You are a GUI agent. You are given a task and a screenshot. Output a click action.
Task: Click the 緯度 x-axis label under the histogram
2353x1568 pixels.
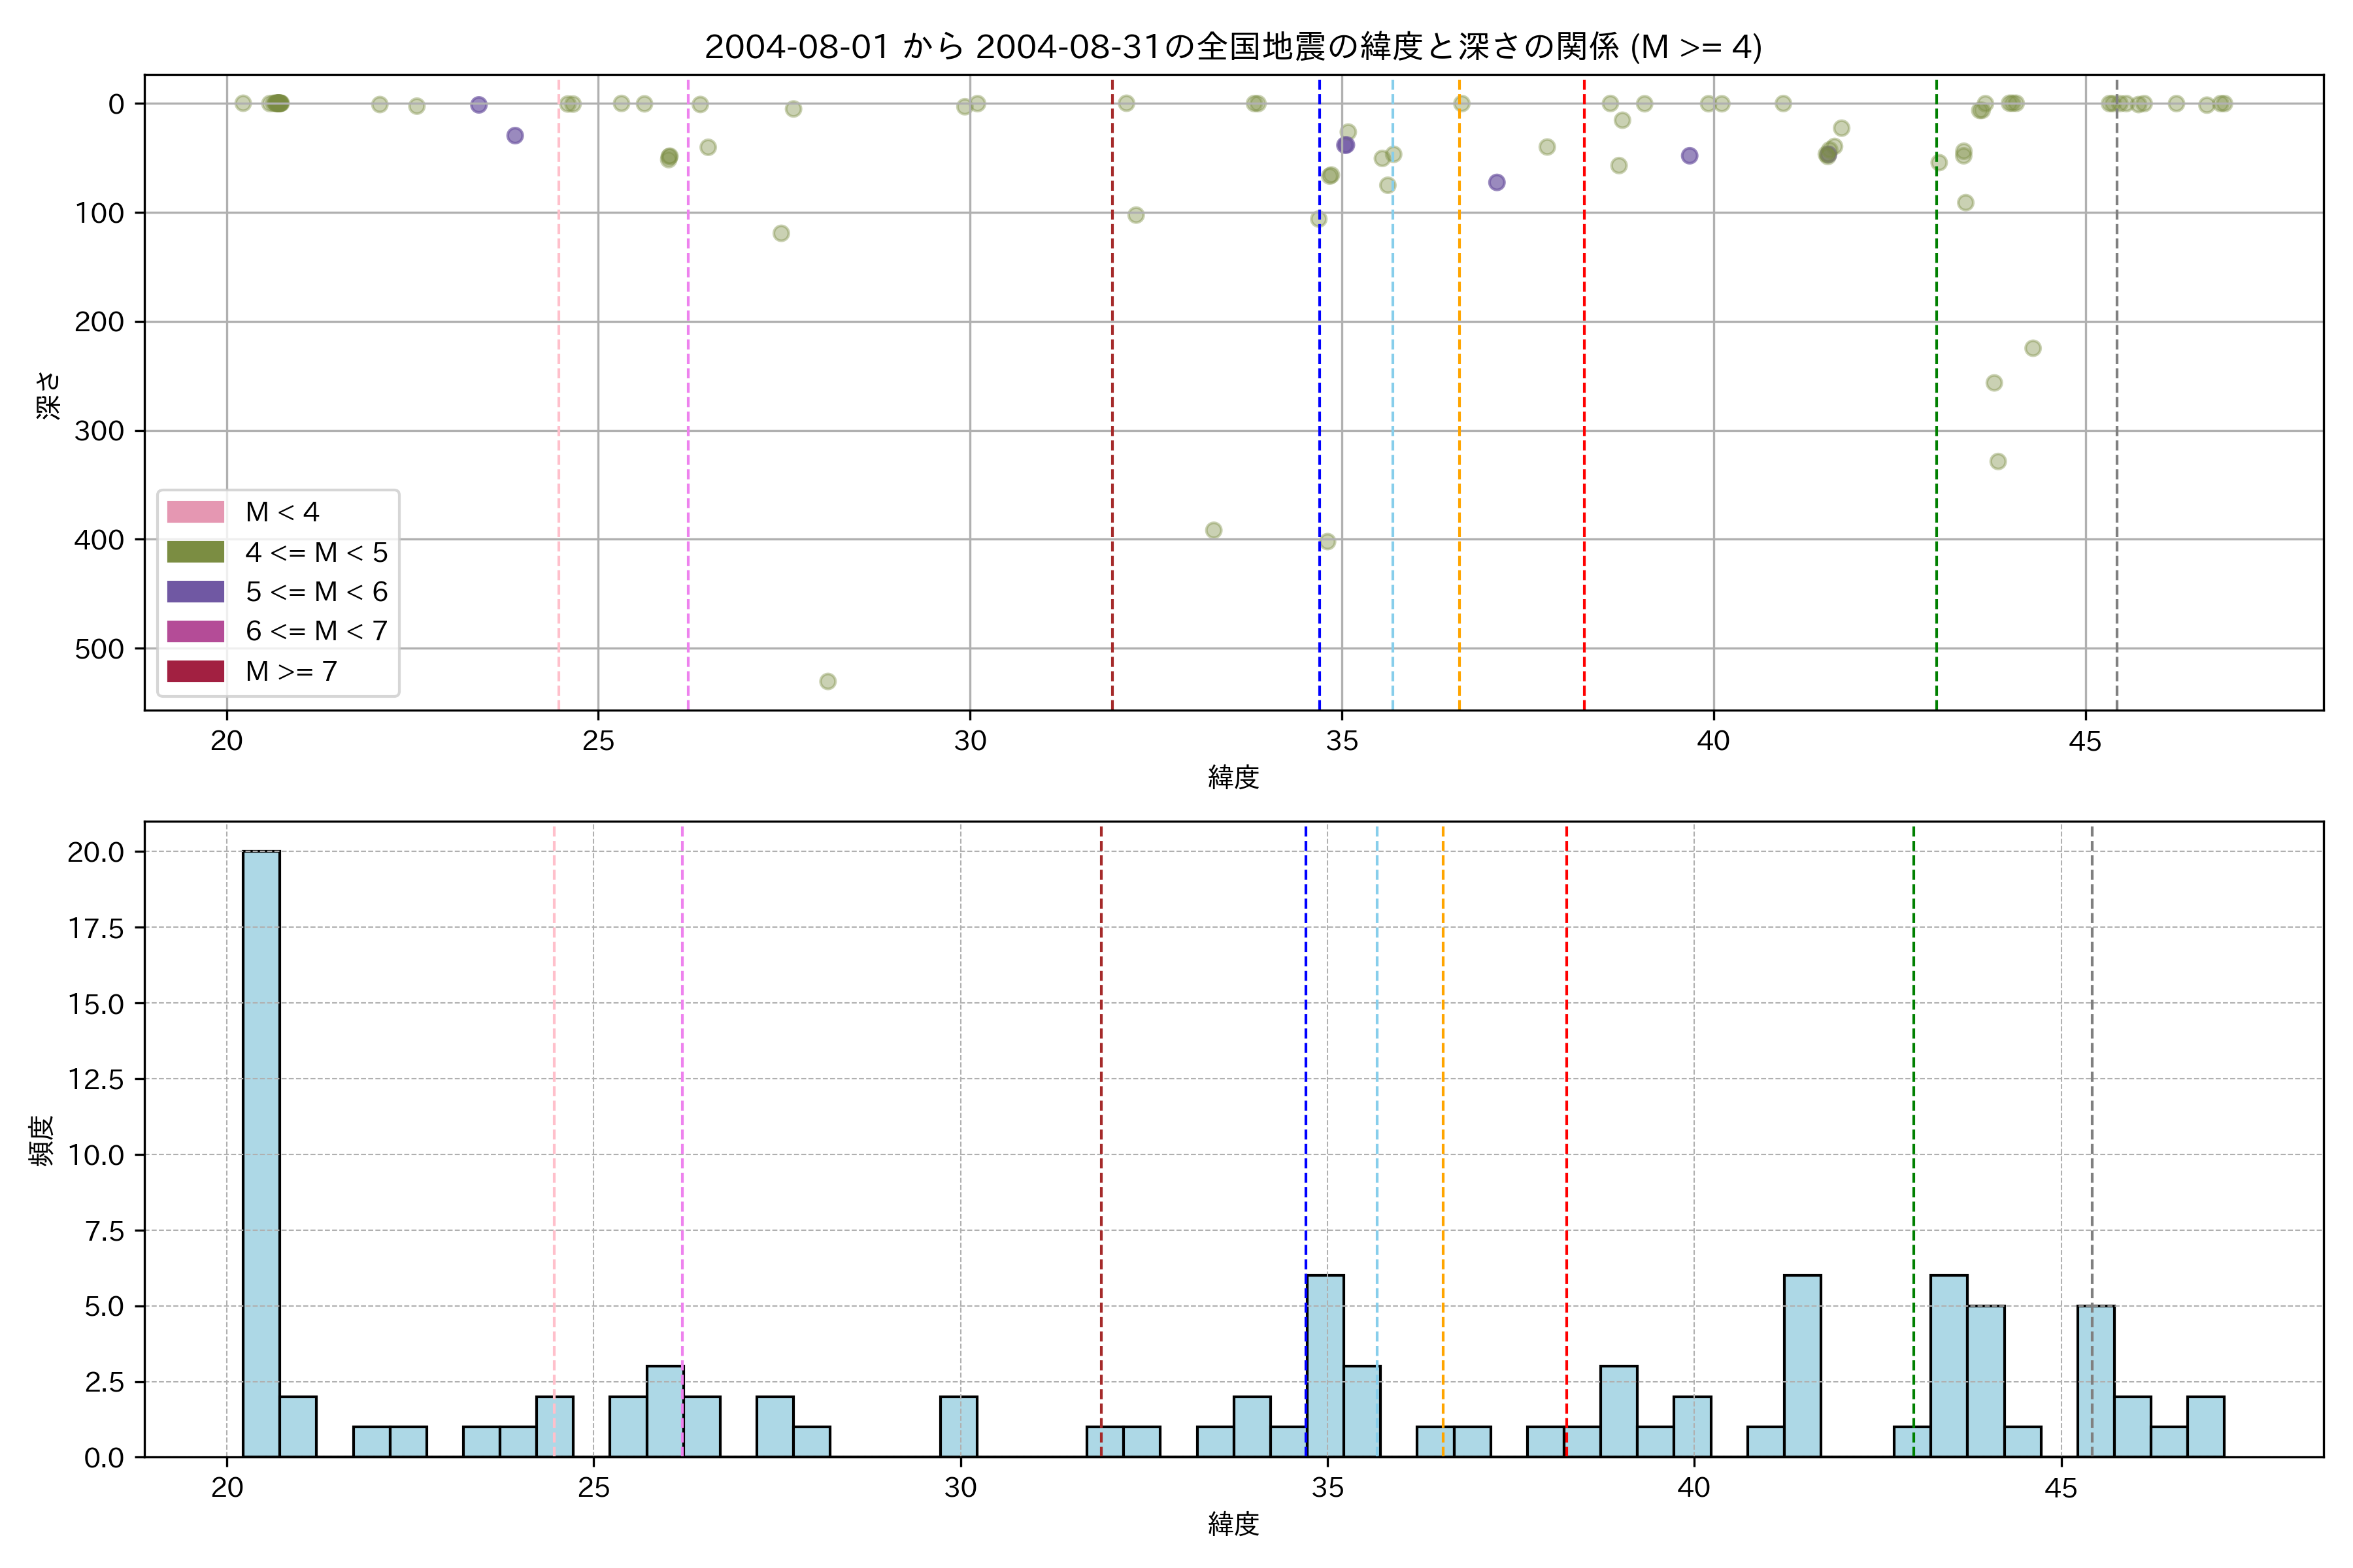tap(1233, 1524)
